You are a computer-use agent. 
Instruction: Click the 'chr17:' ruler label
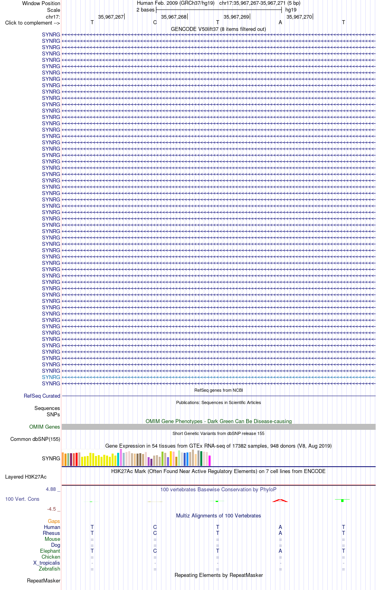tap(53, 17)
